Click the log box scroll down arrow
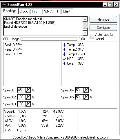The height and width of the screenshot is (140, 120). 85,33
